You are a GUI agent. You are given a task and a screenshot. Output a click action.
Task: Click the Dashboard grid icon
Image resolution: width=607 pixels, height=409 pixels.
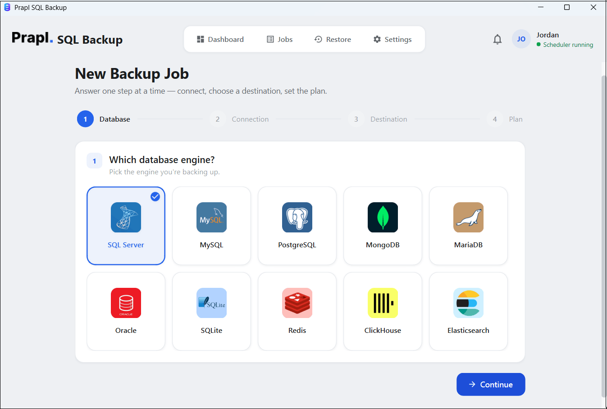201,39
